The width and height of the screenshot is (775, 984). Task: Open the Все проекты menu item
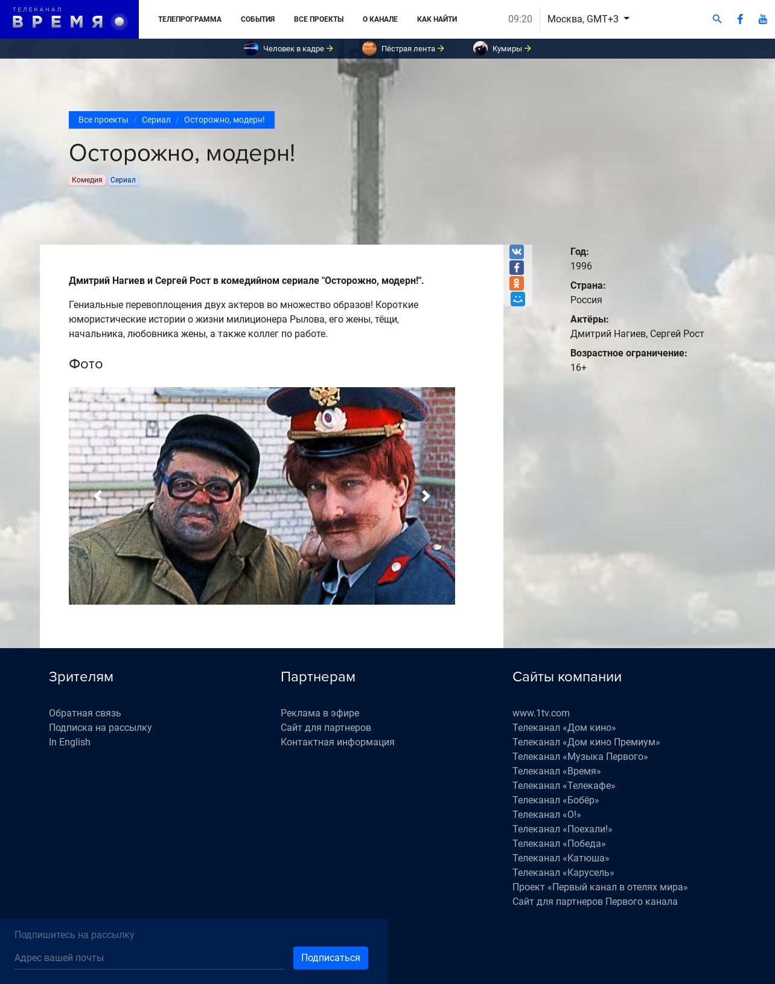coord(319,19)
